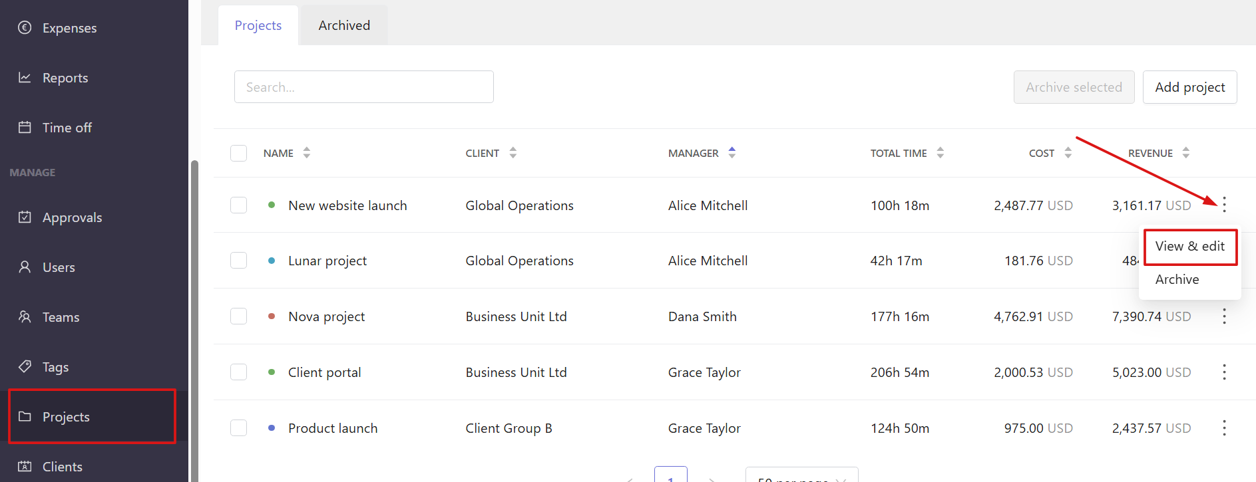The image size is (1256, 482).
Task: Switch to the Archived tab
Action: point(344,25)
